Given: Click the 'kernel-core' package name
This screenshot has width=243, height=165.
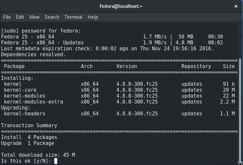Looking at the screenshot, I should (x=20, y=90).
